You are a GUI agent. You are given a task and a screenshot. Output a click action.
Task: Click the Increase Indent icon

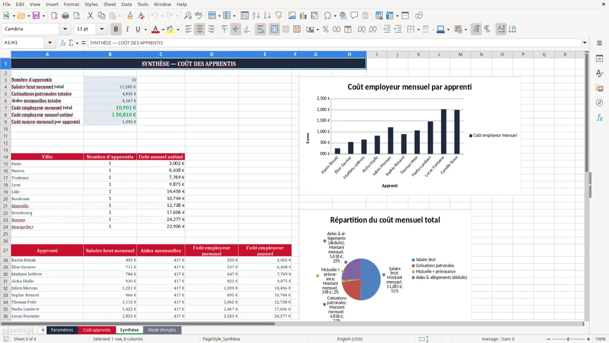tap(387, 29)
